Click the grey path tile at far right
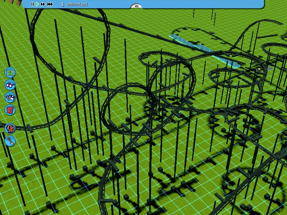The height and width of the screenshot is (215, 287). [x=269, y=68]
